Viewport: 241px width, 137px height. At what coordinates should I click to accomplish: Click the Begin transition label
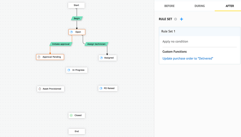pos(76,18)
